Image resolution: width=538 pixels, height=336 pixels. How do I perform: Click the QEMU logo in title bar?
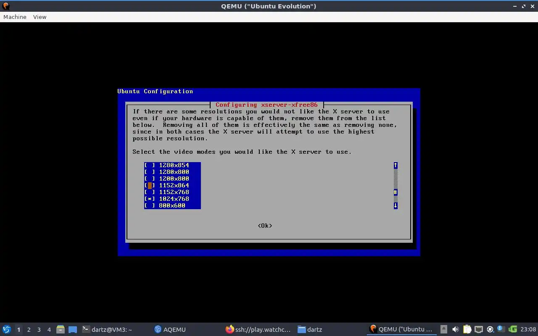pyautogui.click(x=6, y=6)
